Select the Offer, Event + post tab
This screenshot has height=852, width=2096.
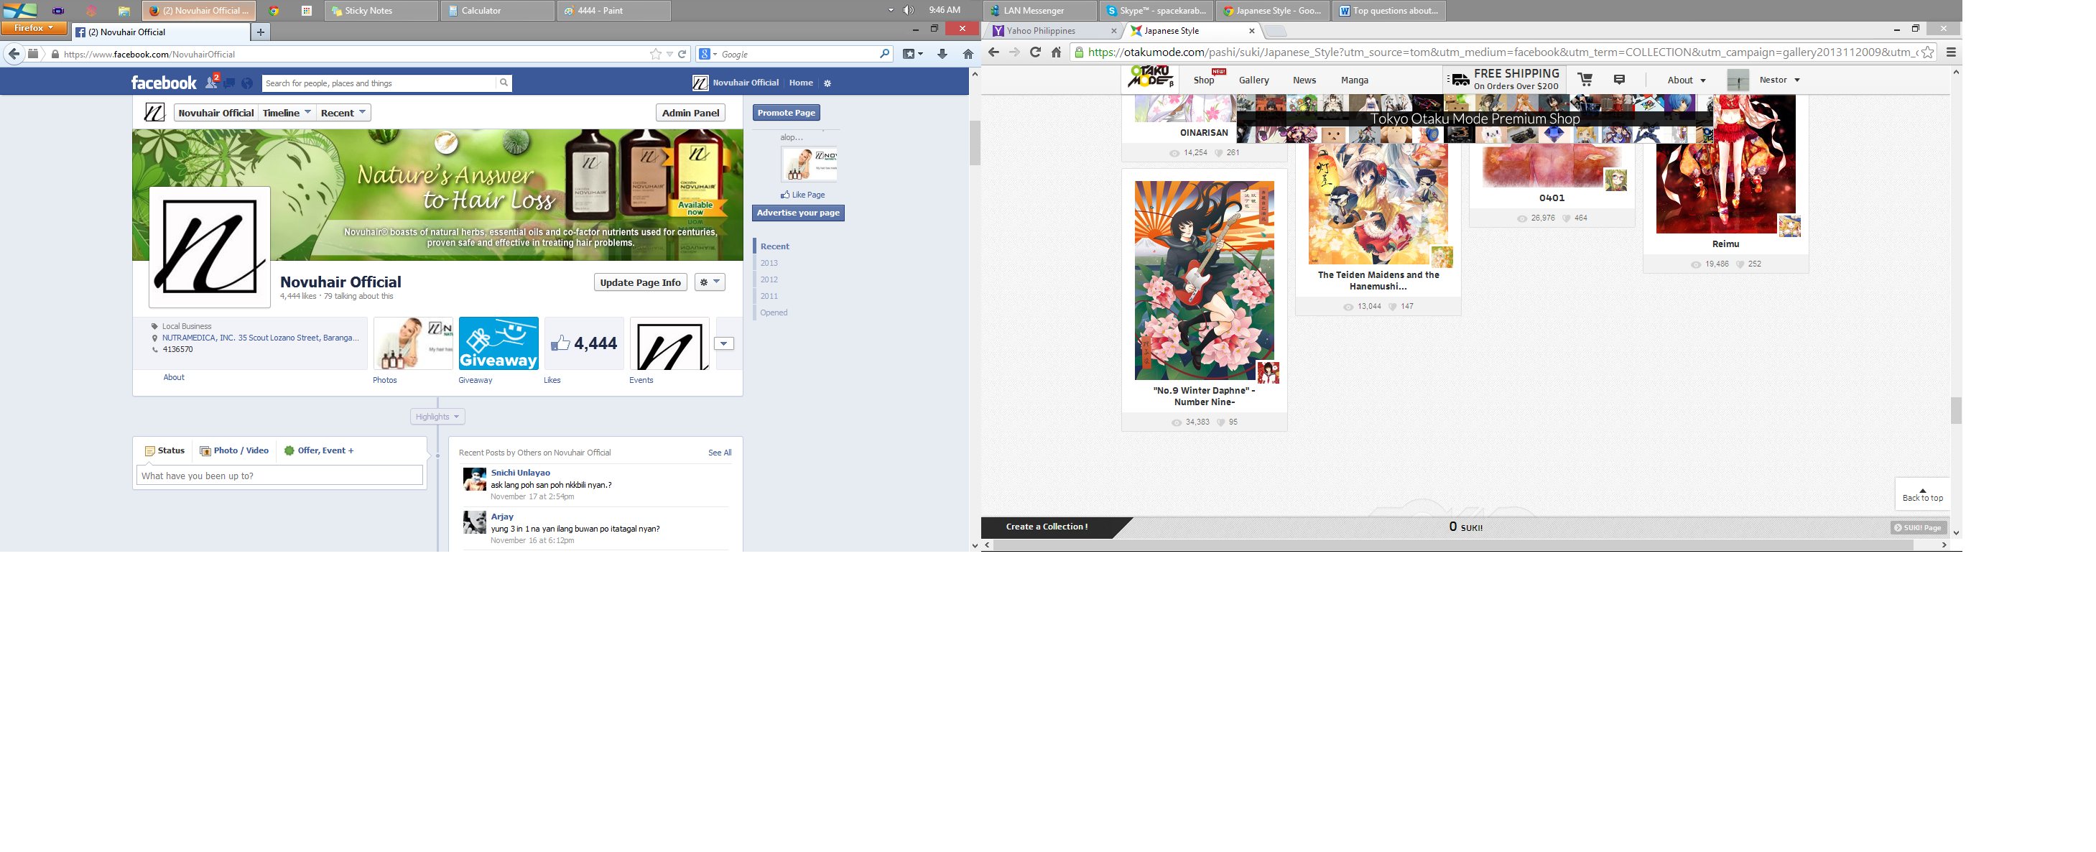tap(319, 450)
